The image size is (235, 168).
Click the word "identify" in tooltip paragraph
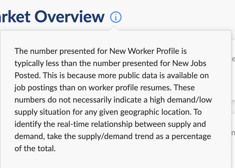(28, 124)
